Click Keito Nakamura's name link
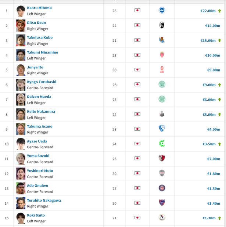This screenshot has height=227, width=226. pyautogui.click(x=41, y=112)
